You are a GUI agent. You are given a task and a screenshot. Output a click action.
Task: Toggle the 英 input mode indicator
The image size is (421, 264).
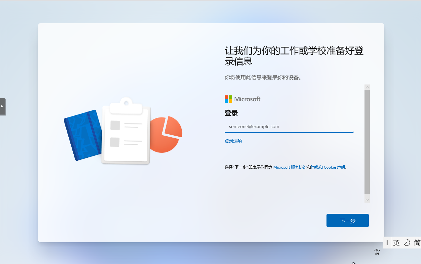[x=397, y=243]
